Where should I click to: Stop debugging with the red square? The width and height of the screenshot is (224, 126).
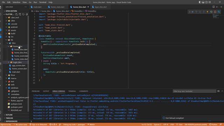pyautogui.click(x=215, y=12)
